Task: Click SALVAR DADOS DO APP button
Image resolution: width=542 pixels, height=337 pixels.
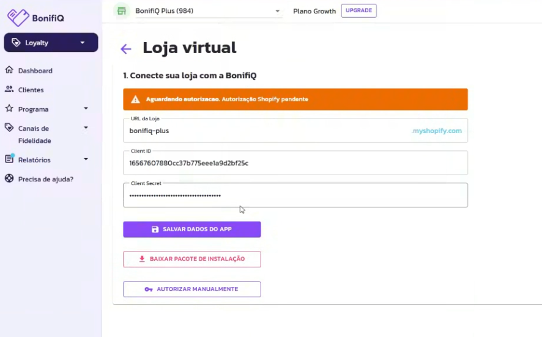Action: (x=192, y=230)
